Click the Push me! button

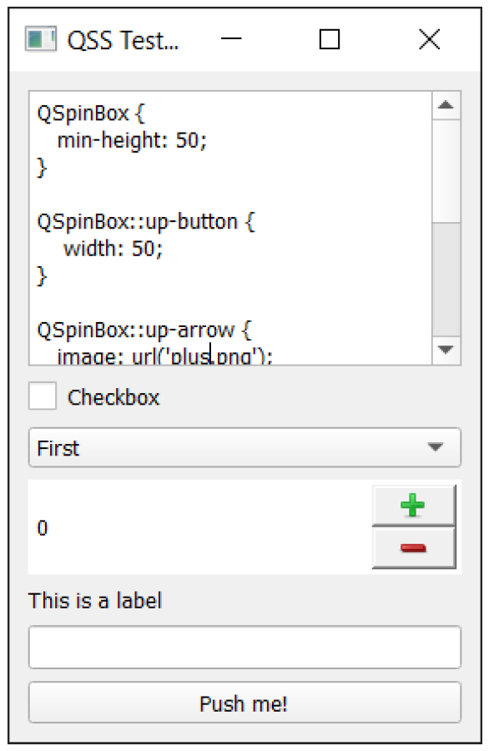(x=244, y=703)
